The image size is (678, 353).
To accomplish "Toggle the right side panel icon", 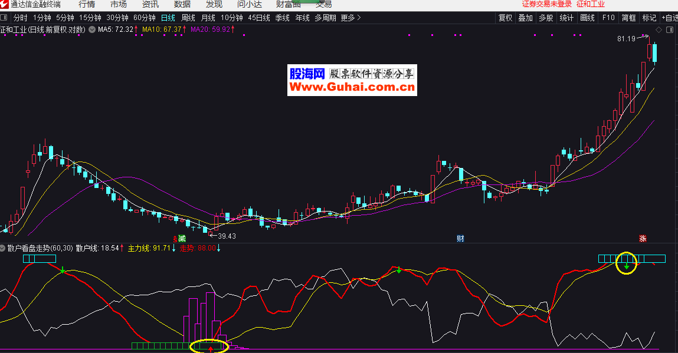I will [x=669, y=29].
